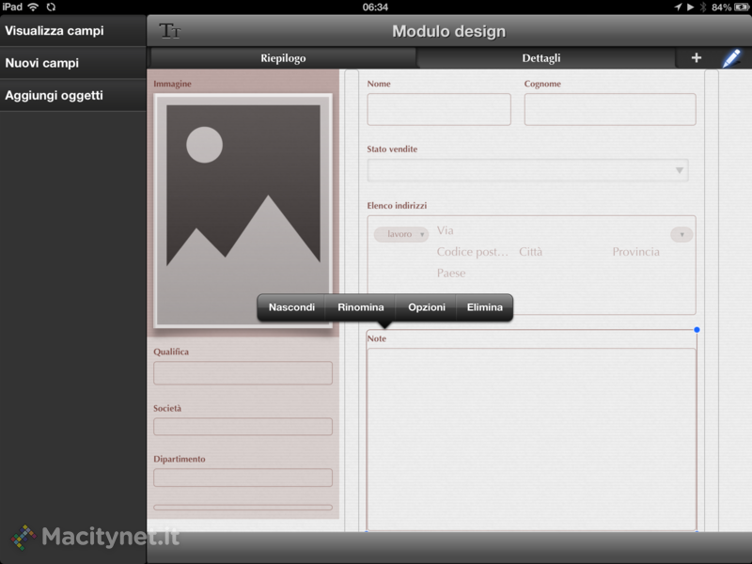Image resolution: width=752 pixels, height=564 pixels.
Task: Tap the Immagine field label
Action: click(x=172, y=84)
